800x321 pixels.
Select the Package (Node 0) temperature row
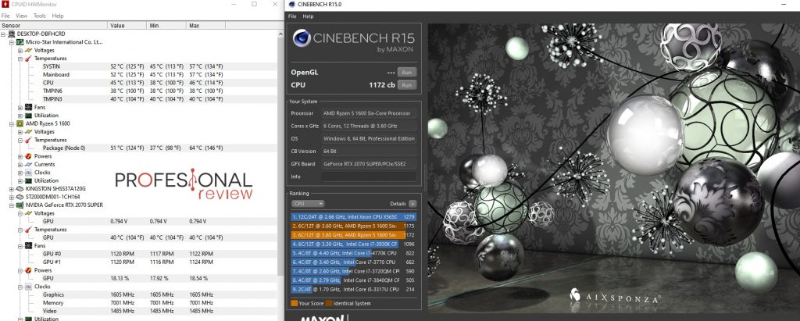tap(138, 148)
